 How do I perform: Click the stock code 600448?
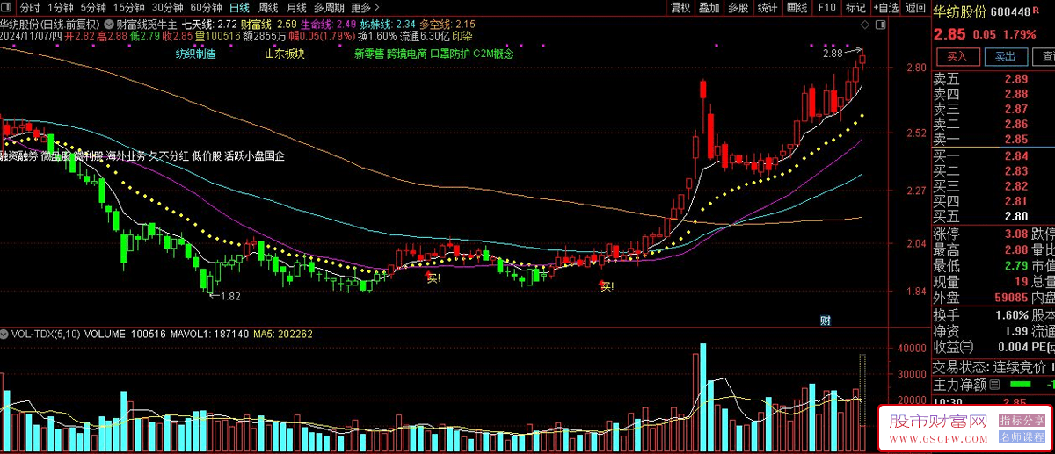coord(1009,11)
